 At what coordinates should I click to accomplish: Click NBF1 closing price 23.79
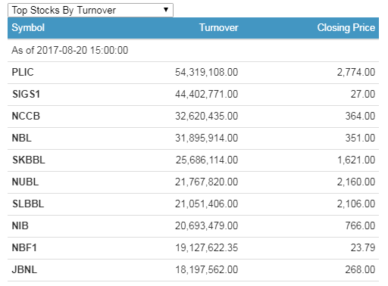pos(363,247)
